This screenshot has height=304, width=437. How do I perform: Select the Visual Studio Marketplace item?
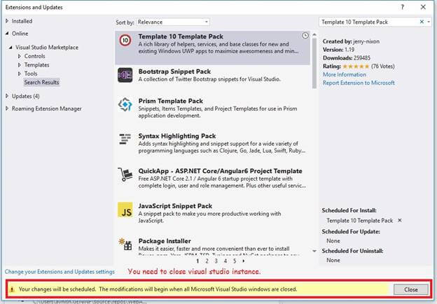pyautogui.click(x=47, y=48)
